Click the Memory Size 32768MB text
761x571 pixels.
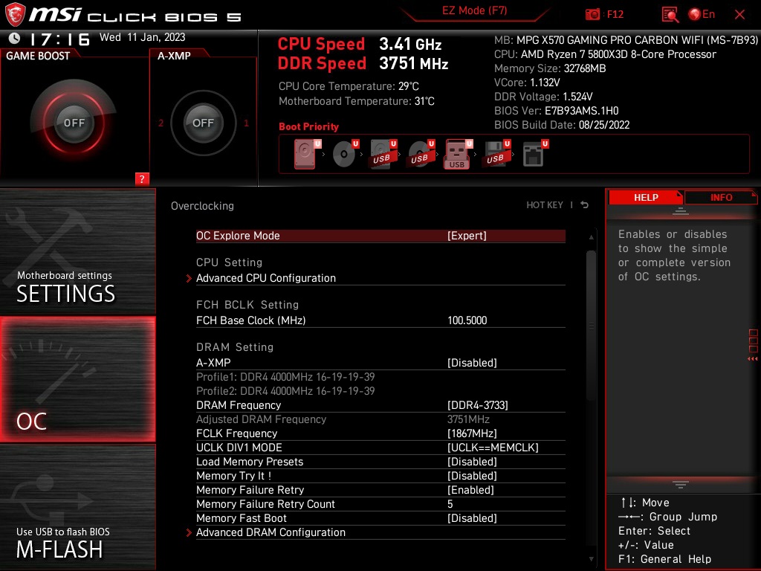point(550,68)
